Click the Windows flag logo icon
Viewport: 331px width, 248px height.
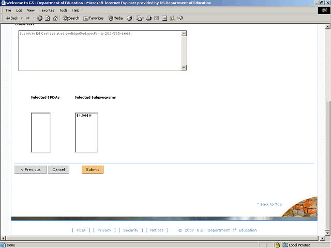[324, 10]
